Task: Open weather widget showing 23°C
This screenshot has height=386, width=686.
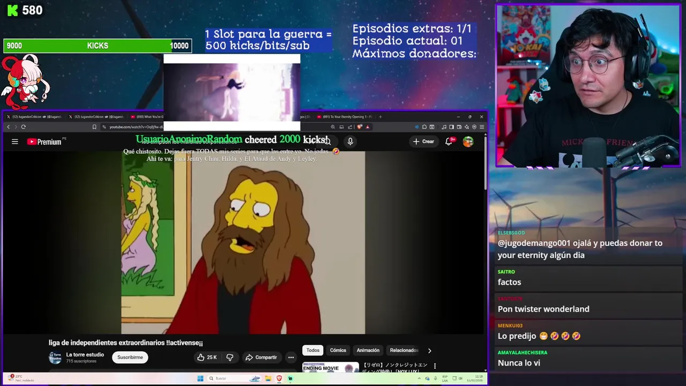Action: [x=20, y=378]
